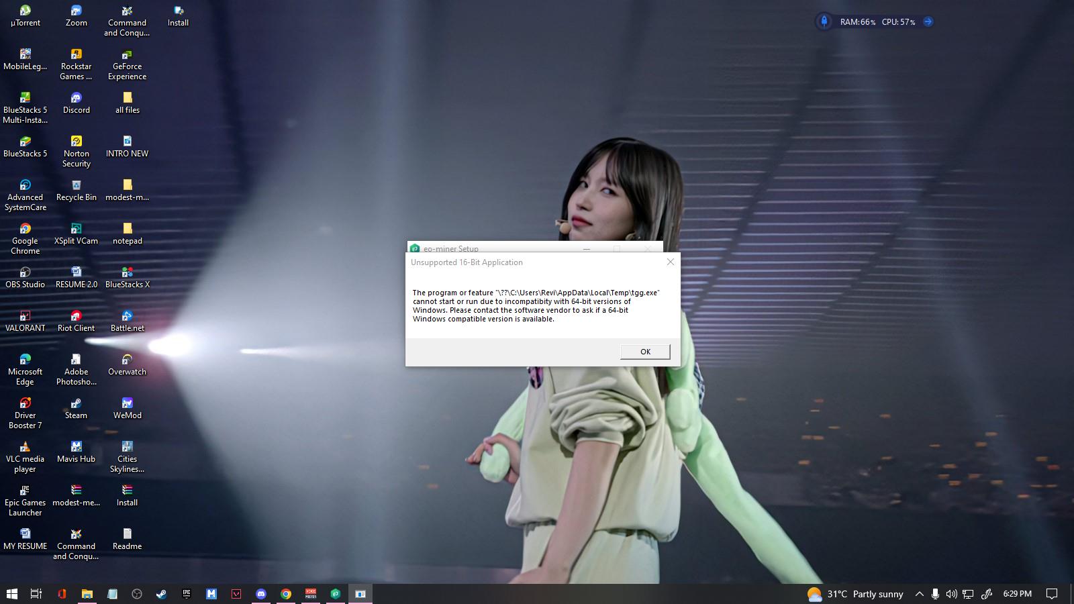Select the Discord desktop icon
Image resolution: width=1074 pixels, height=604 pixels.
[76, 103]
